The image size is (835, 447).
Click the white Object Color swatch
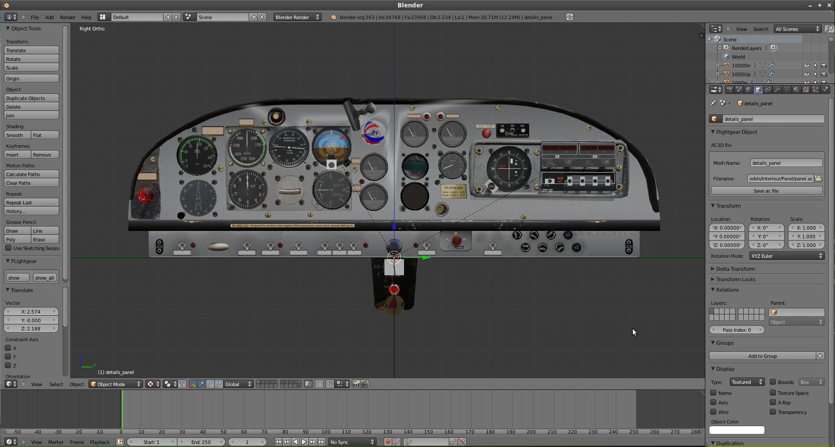pyautogui.click(x=737, y=430)
